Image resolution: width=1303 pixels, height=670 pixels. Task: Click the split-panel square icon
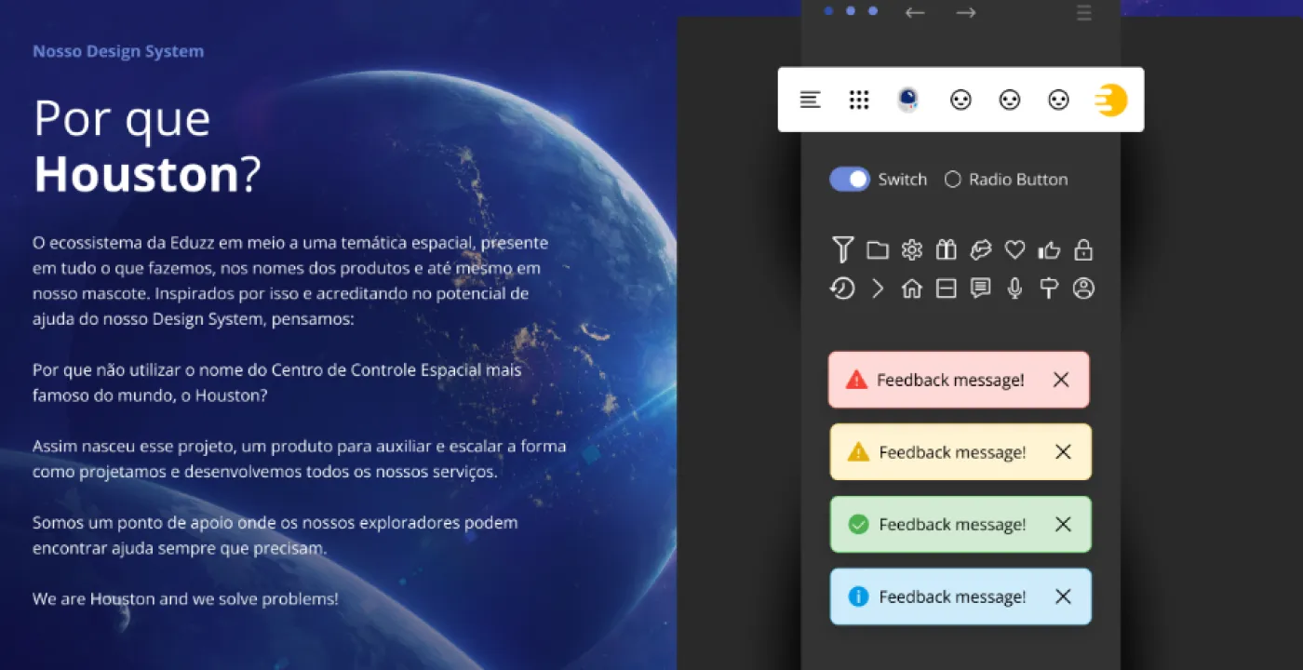(947, 288)
